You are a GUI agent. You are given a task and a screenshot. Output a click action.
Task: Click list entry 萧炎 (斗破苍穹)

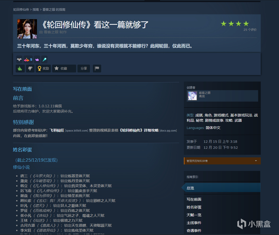(x=55, y=181)
